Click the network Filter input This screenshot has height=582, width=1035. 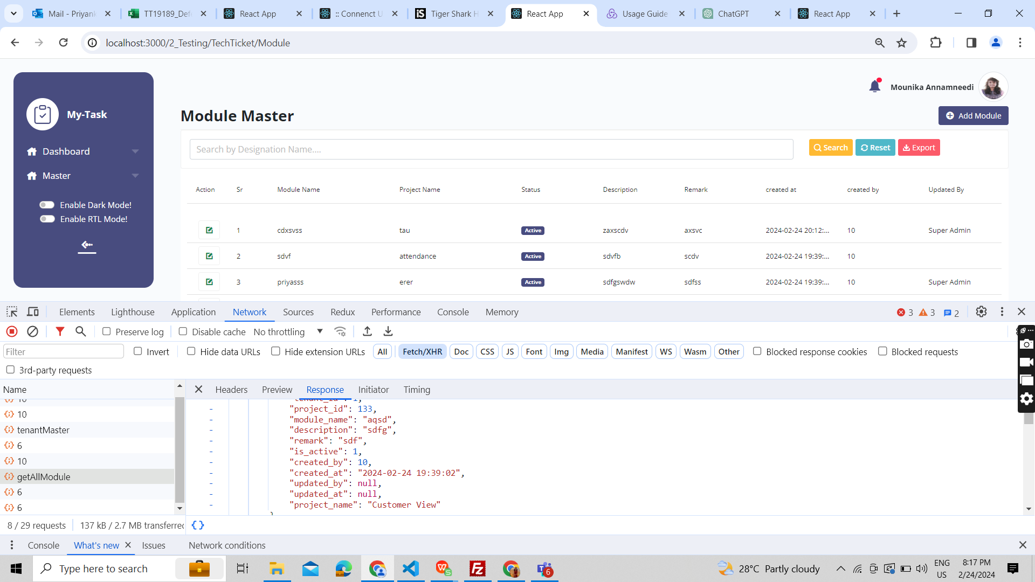pos(64,351)
